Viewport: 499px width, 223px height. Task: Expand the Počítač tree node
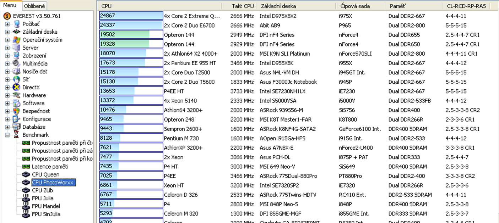coord(7,24)
